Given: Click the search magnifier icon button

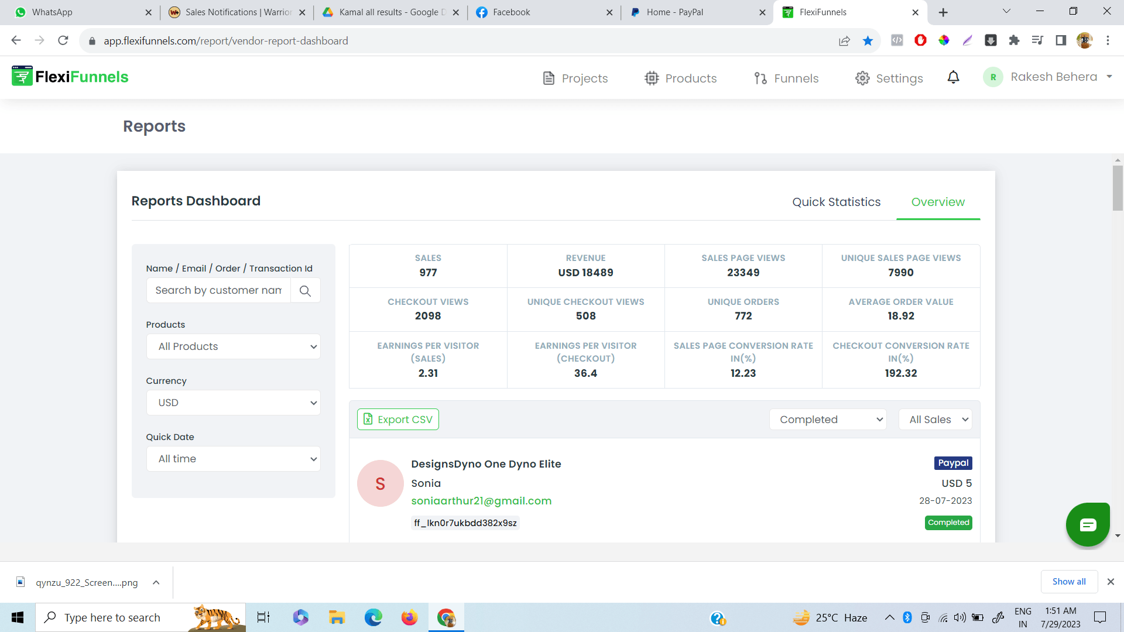Looking at the screenshot, I should tap(305, 291).
